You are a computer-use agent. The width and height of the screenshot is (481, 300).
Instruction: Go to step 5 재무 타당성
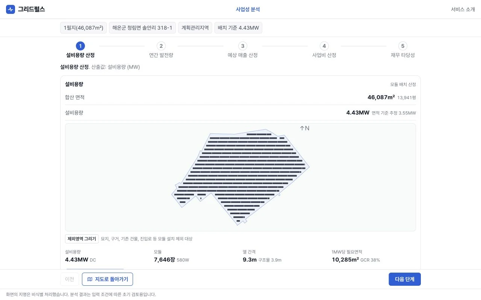pyautogui.click(x=403, y=50)
